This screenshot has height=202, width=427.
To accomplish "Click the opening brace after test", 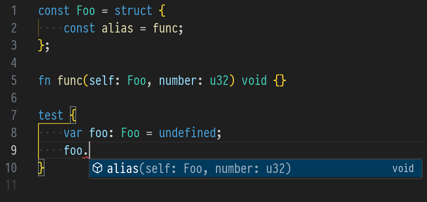I will (x=73, y=115).
